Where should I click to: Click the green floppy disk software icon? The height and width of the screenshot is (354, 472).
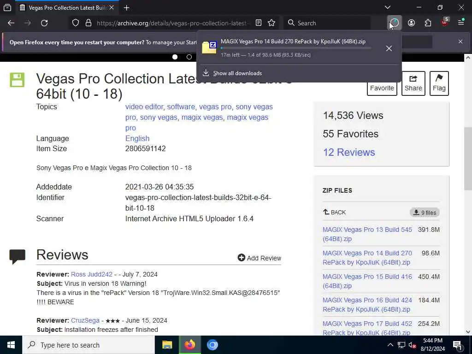(x=17, y=80)
